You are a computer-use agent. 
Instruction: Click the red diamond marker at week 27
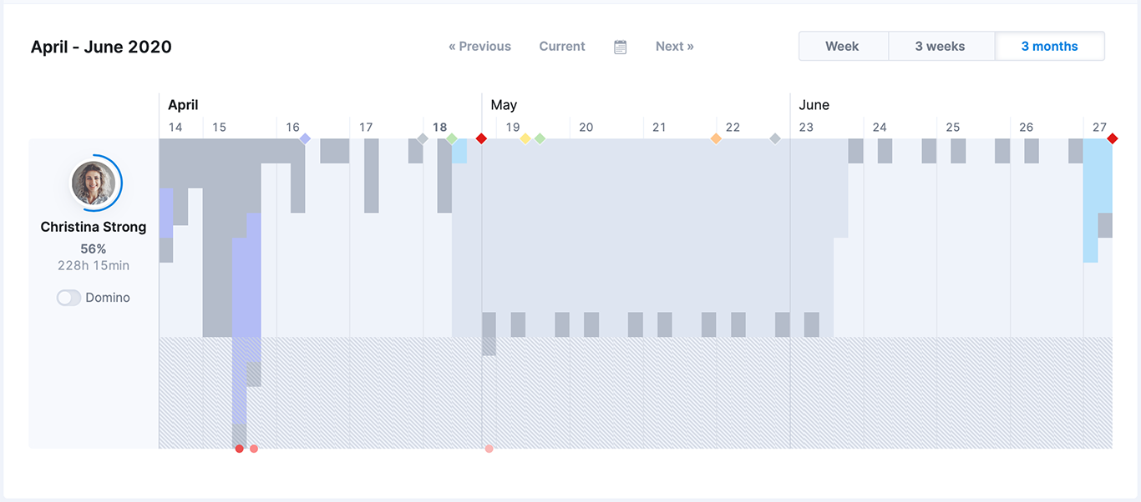(1112, 138)
